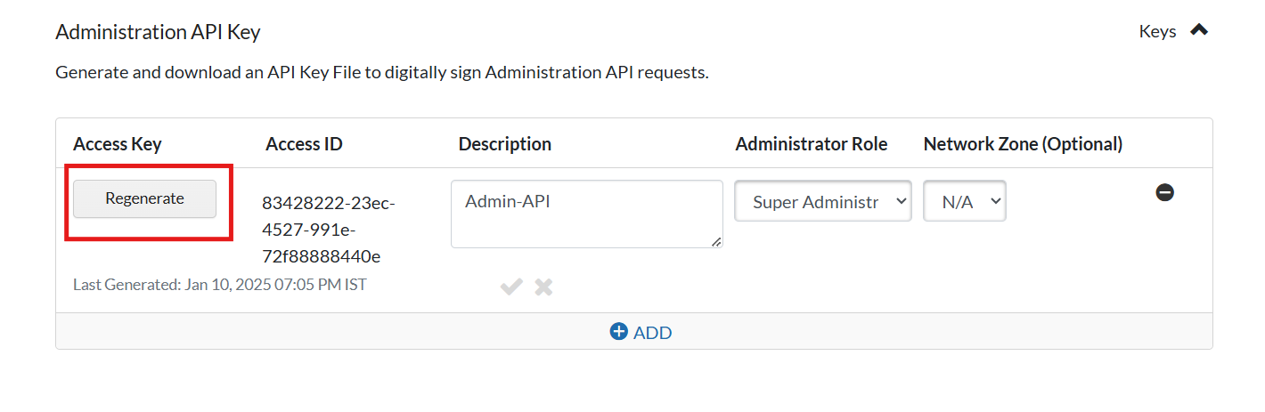
Task: Open the Super Administrator role dropdown
Action: coord(822,202)
